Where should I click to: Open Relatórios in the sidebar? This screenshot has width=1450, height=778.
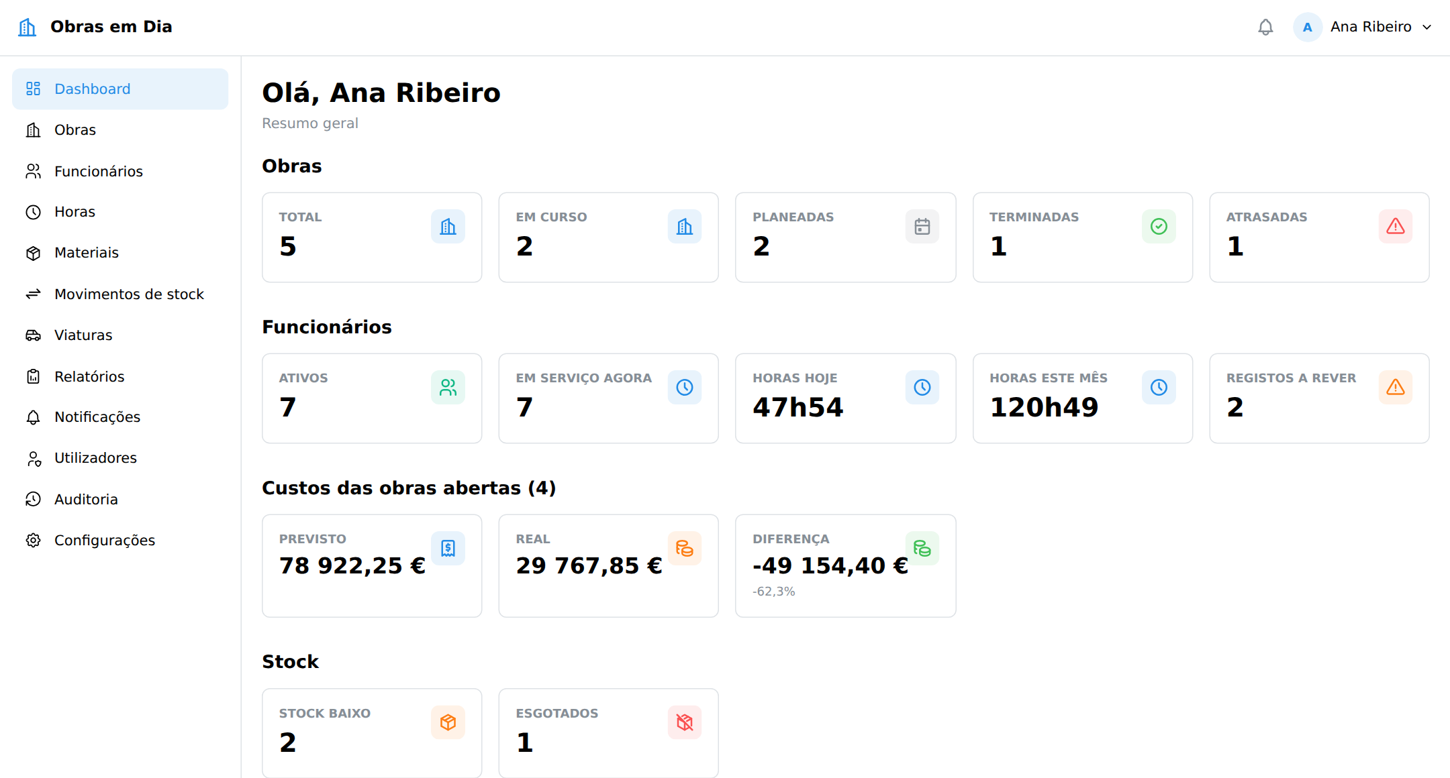pyautogui.click(x=120, y=376)
